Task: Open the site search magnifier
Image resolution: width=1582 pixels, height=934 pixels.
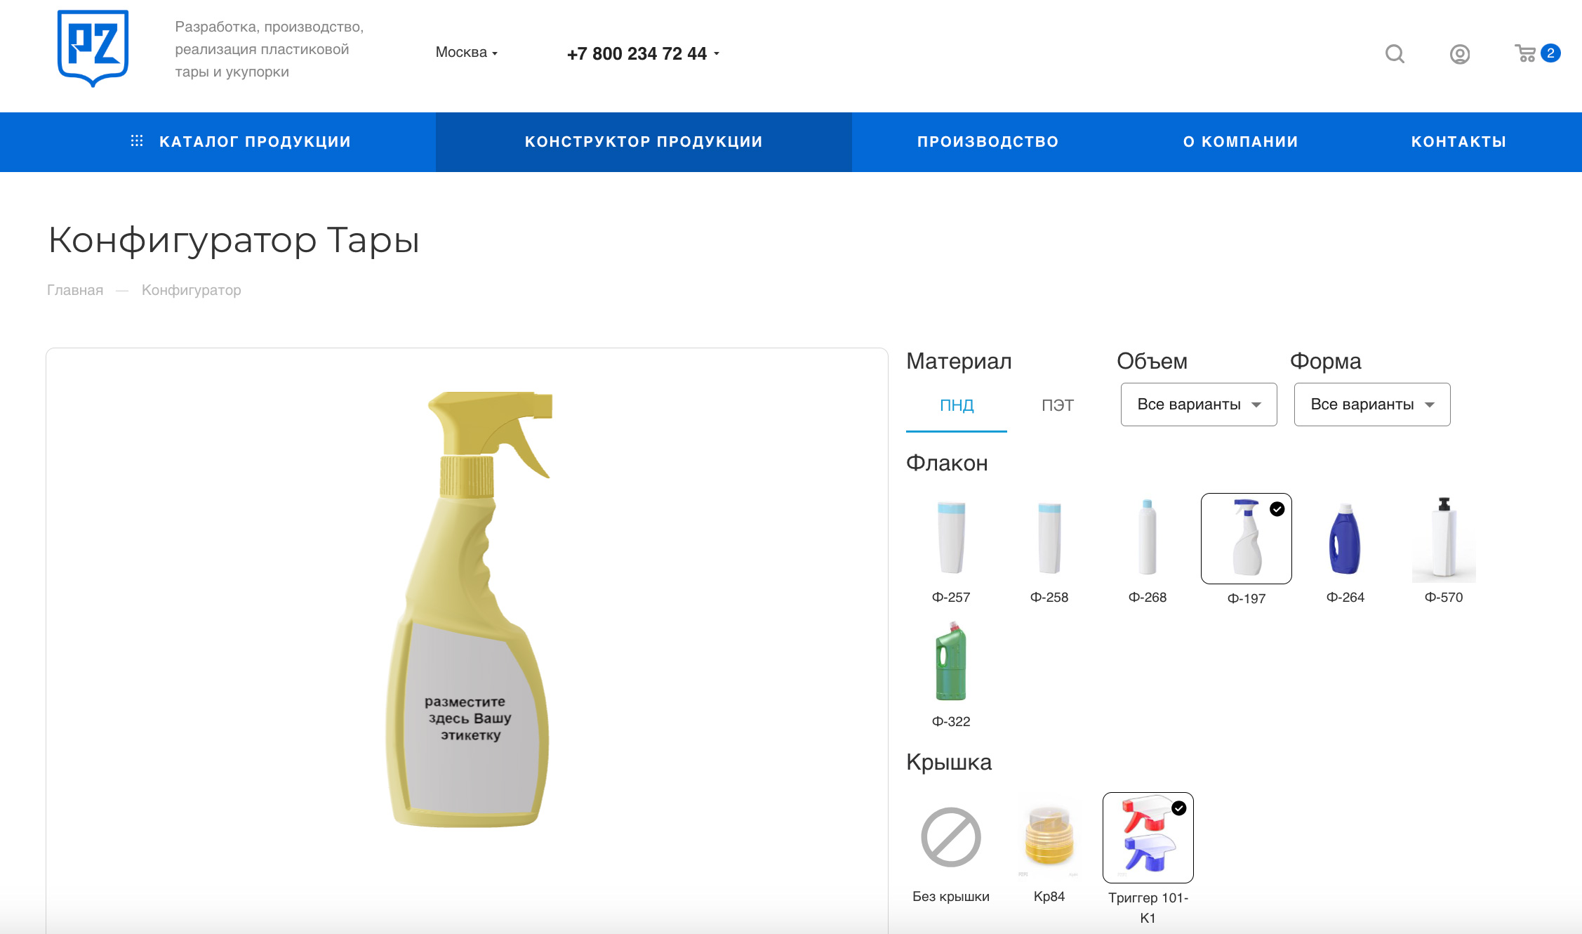Action: (1395, 54)
